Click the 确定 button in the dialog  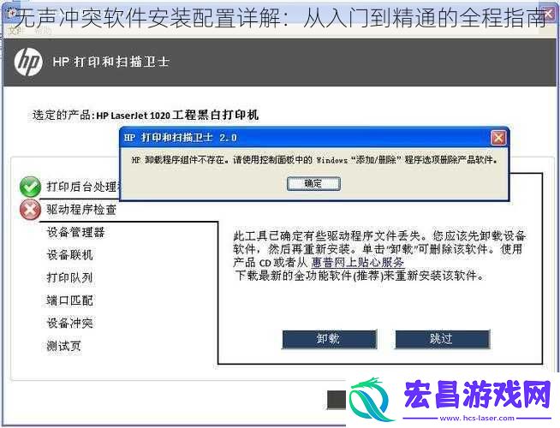pos(313,184)
